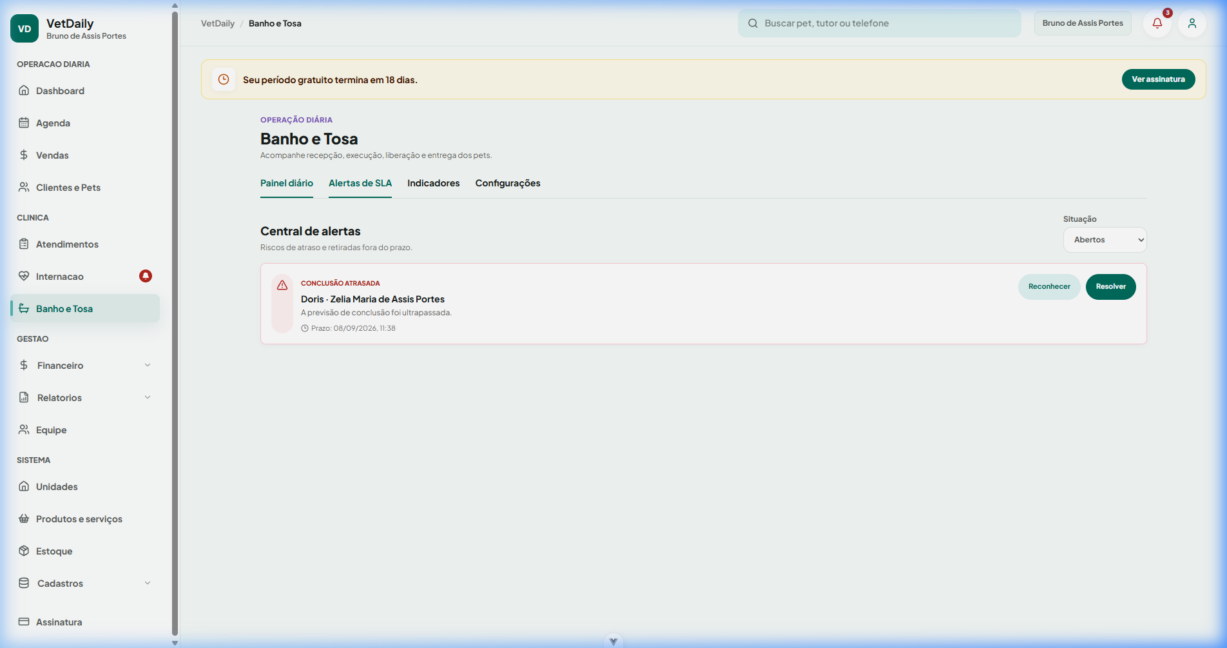Switch to the Painel diário tab
1227x648 pixels.
[x=287, y=184]
